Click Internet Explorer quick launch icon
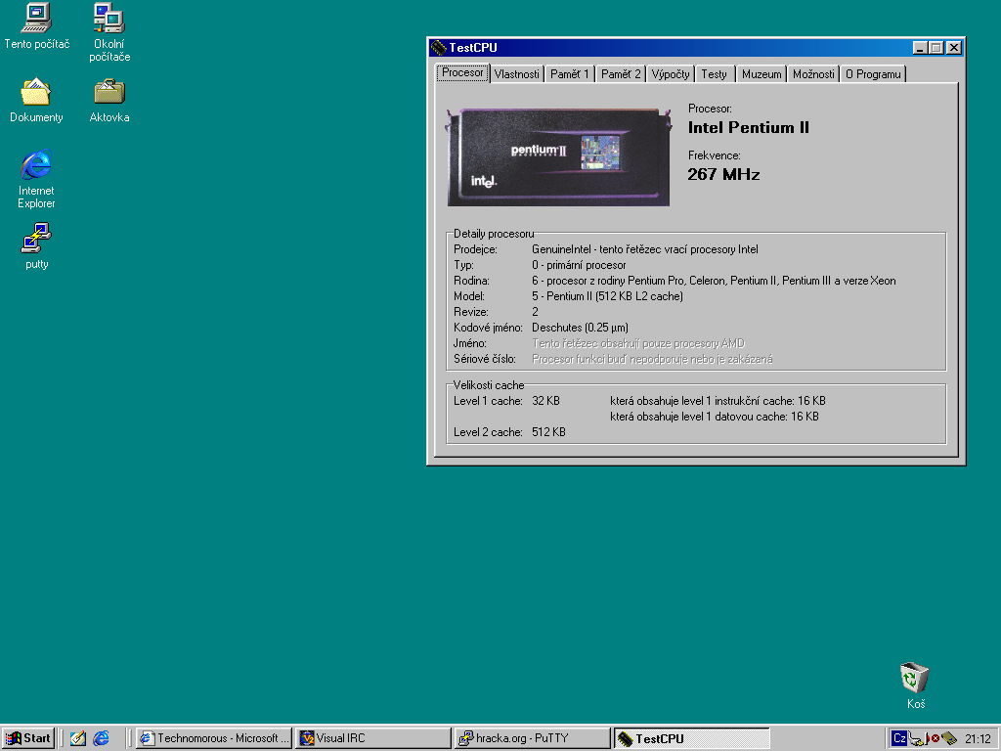This screenshot has width=1001, height=751. 101,738
